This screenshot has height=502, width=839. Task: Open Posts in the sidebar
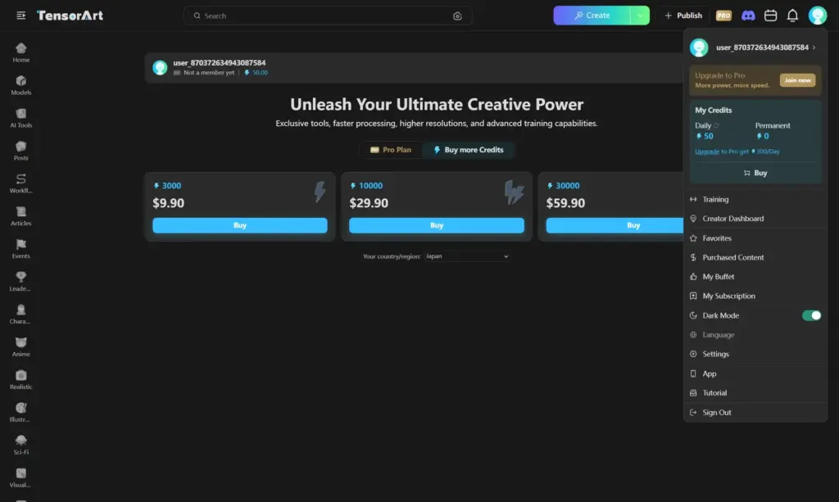[x=20, y=151]
